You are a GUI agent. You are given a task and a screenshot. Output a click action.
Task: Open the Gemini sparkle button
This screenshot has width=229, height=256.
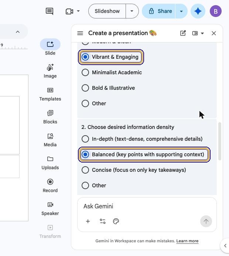coord(198,11)
